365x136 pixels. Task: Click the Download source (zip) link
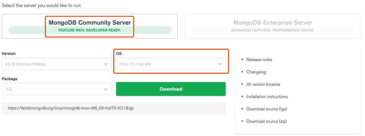coord(267,121)
